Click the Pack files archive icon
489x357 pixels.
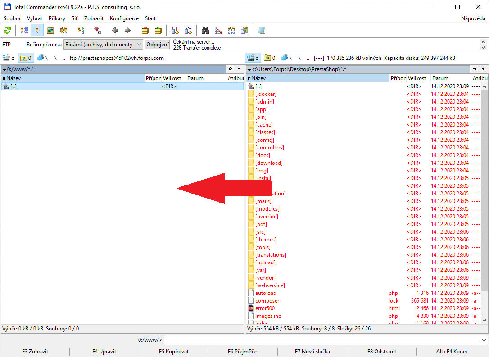[145, 30]
